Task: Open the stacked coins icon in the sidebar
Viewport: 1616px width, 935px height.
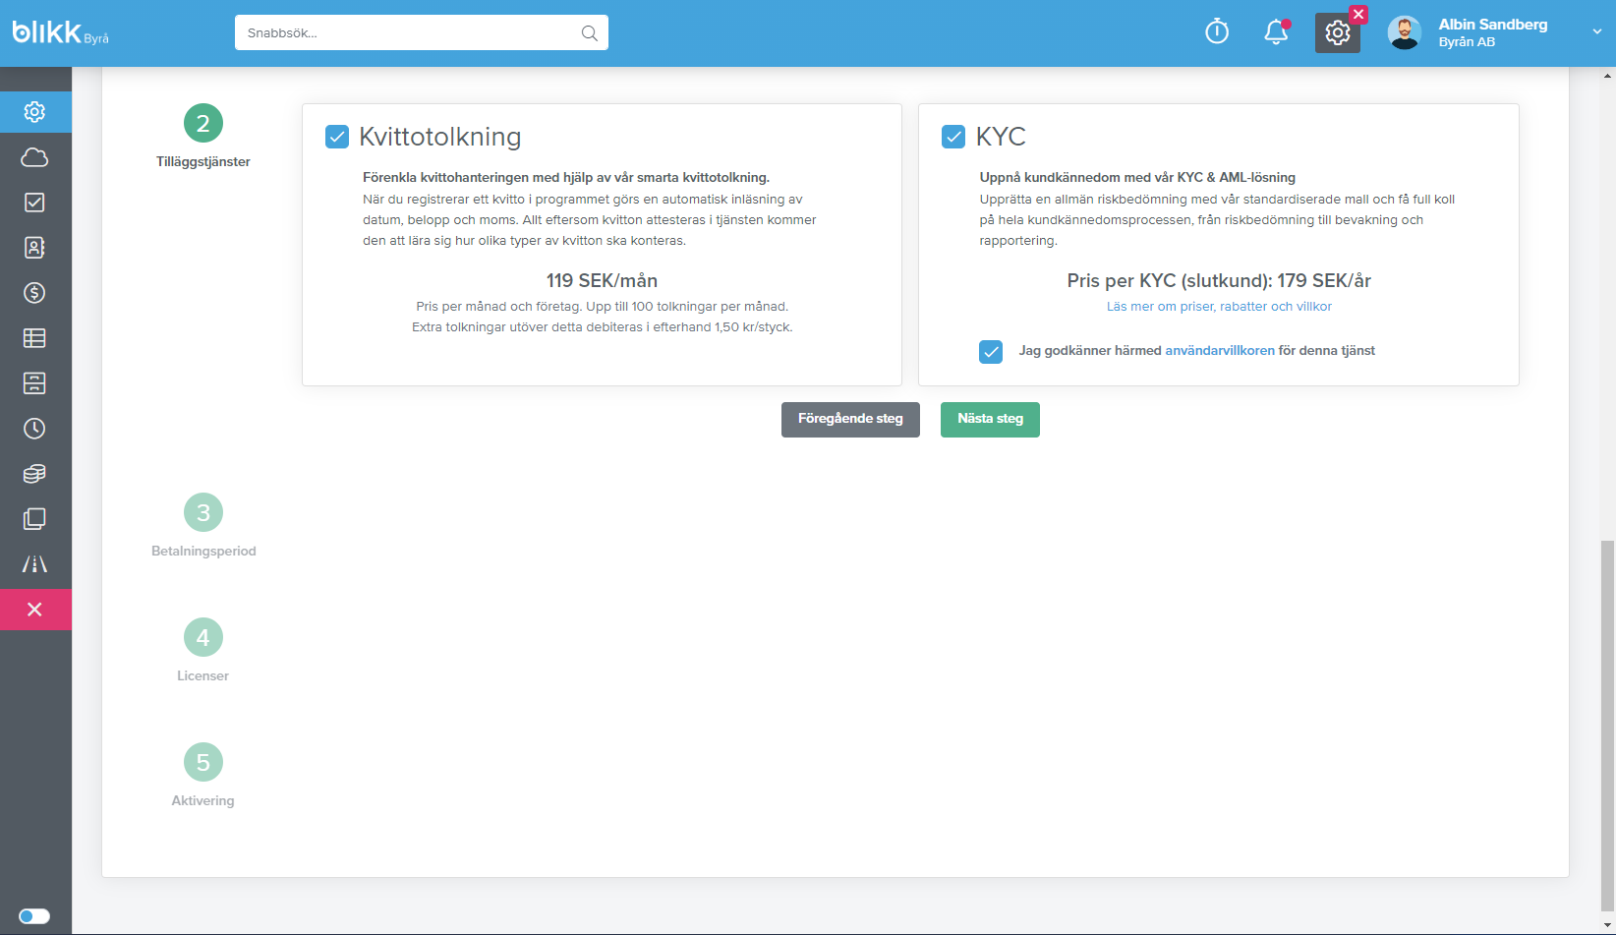Action: 34,474
